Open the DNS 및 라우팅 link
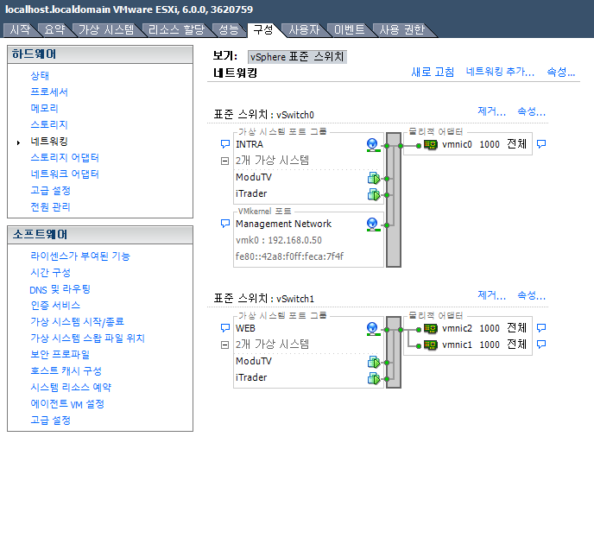The height and width of the screenshot is (544, 594). tap(60, 289)
